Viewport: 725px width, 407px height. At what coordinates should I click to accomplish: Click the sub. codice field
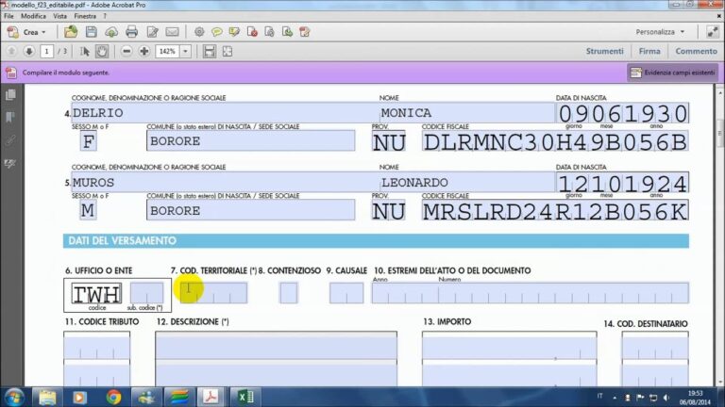pos(146,293)
